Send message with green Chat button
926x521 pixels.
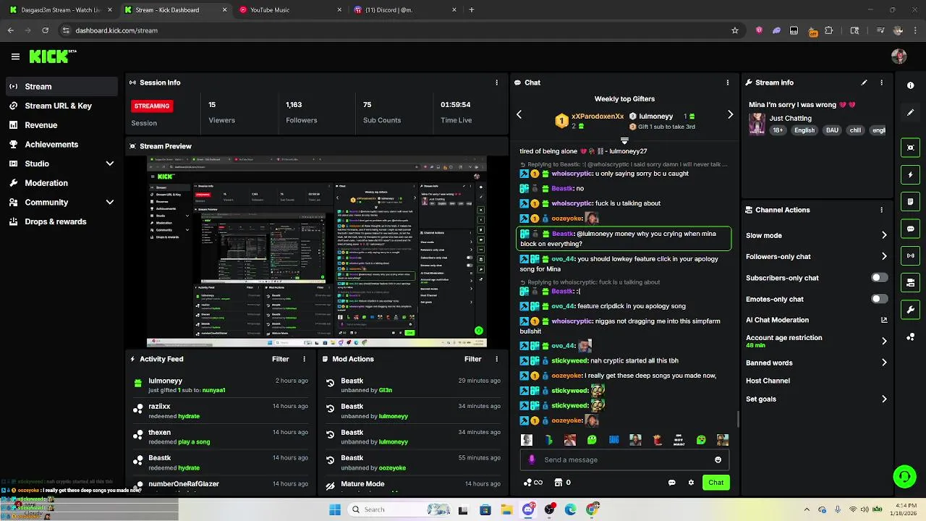coord(715,483)
